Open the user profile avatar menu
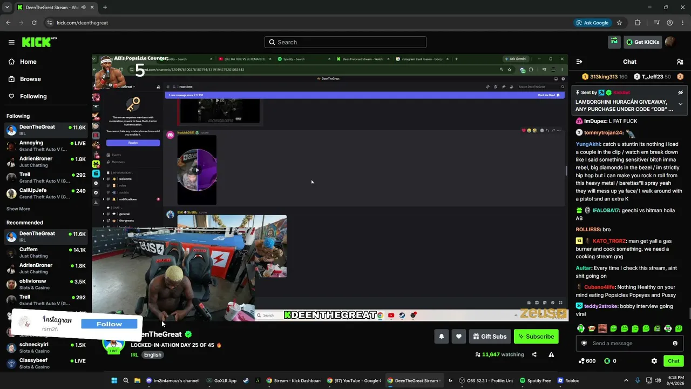The image size is (691, 389). 670,42
